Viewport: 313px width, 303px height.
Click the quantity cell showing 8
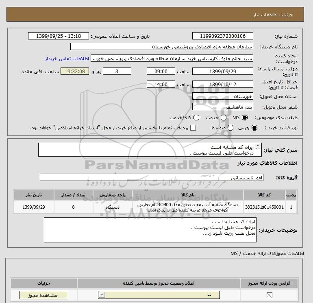(x=73, y=207)
